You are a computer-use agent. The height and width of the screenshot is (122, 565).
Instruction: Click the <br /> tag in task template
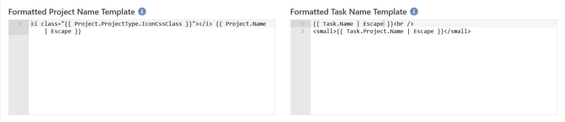[x=403, y=24]
